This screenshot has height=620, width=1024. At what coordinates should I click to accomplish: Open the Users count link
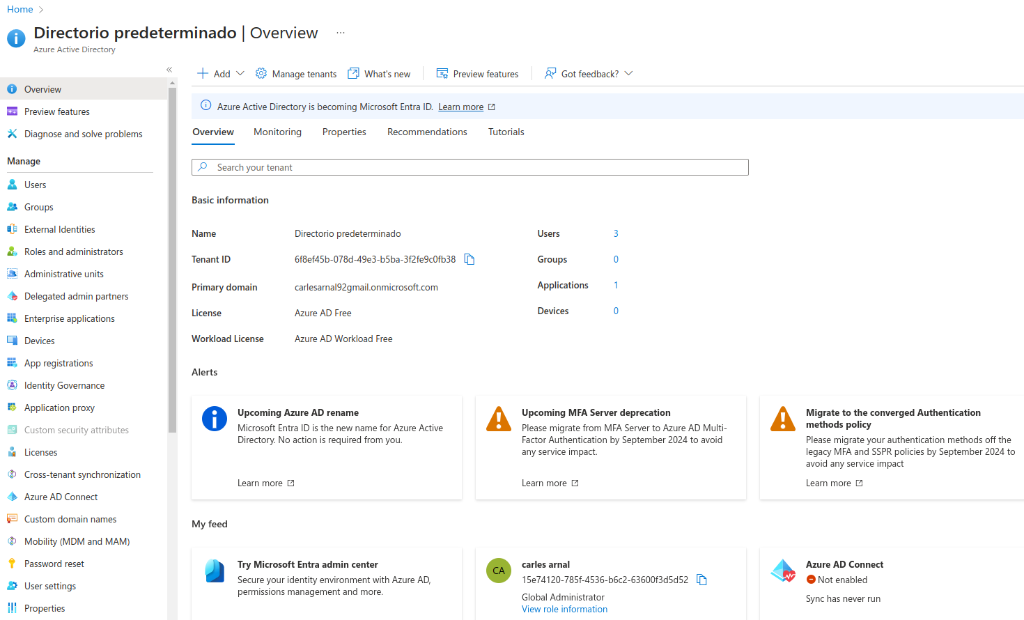(x=616, y=233)
